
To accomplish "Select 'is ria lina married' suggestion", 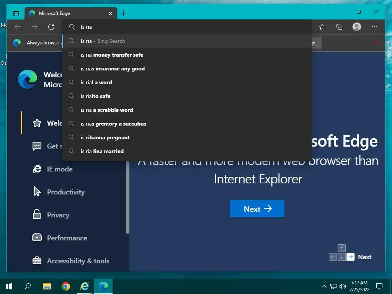I will (187, 151).
